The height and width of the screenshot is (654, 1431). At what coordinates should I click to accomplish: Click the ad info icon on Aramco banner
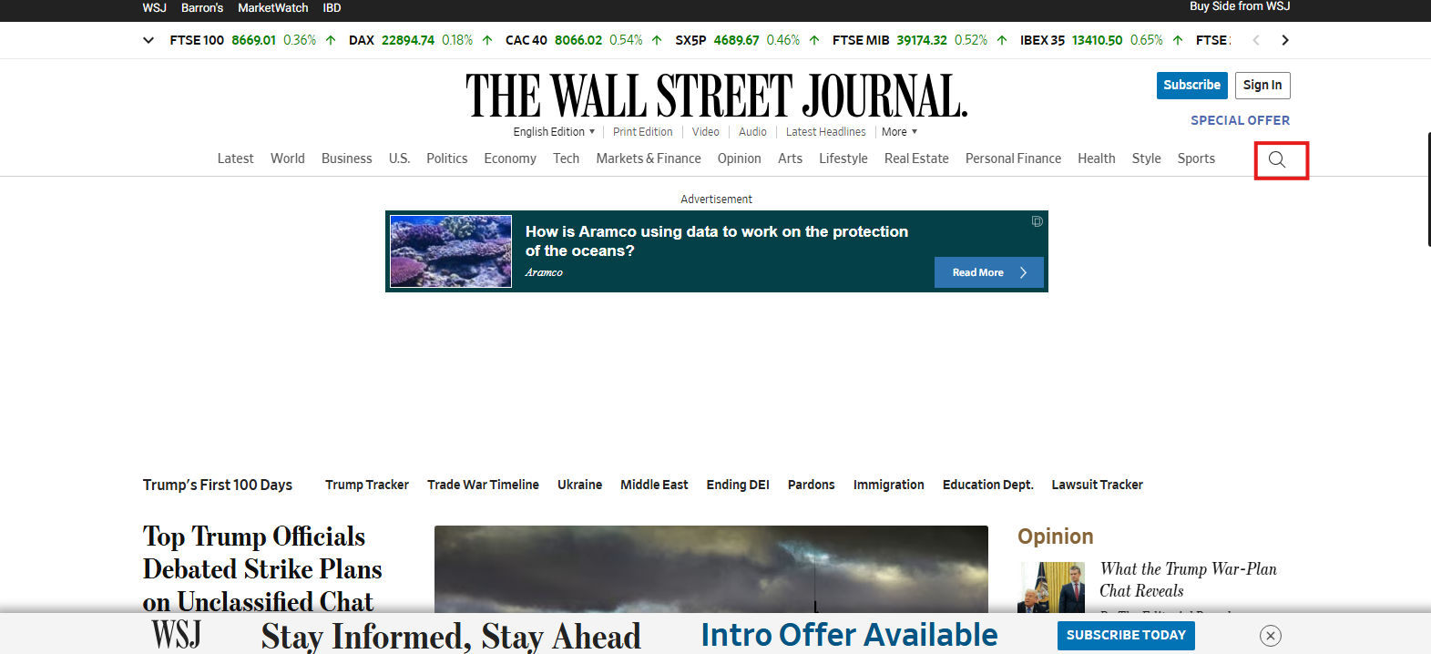pyautogui.click(x=1037, y=221)
